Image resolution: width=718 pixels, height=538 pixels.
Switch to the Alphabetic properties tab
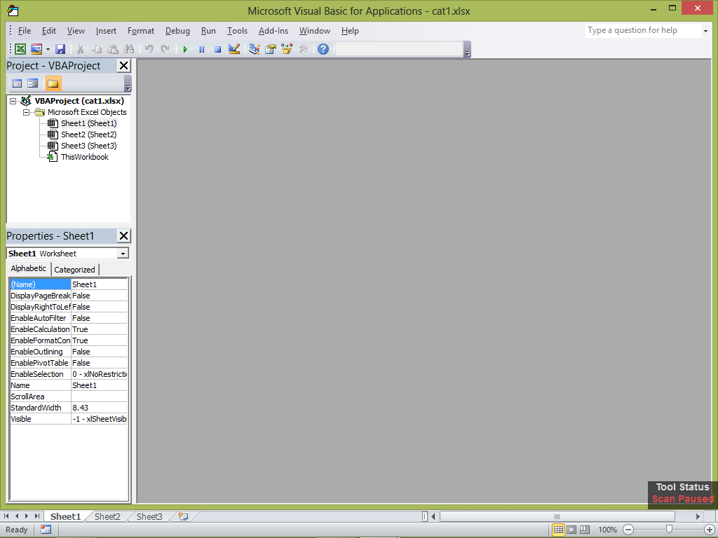pyautogui.click(x=28, y=268)
